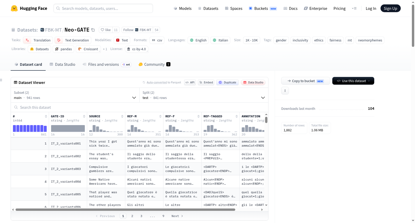Follow FBK-MT organization
Screen dimensions: 415x223
pyautogui.click(x=137, y=30)
